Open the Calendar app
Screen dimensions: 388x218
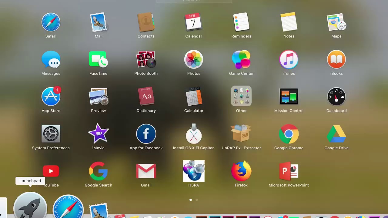point(194,22)
